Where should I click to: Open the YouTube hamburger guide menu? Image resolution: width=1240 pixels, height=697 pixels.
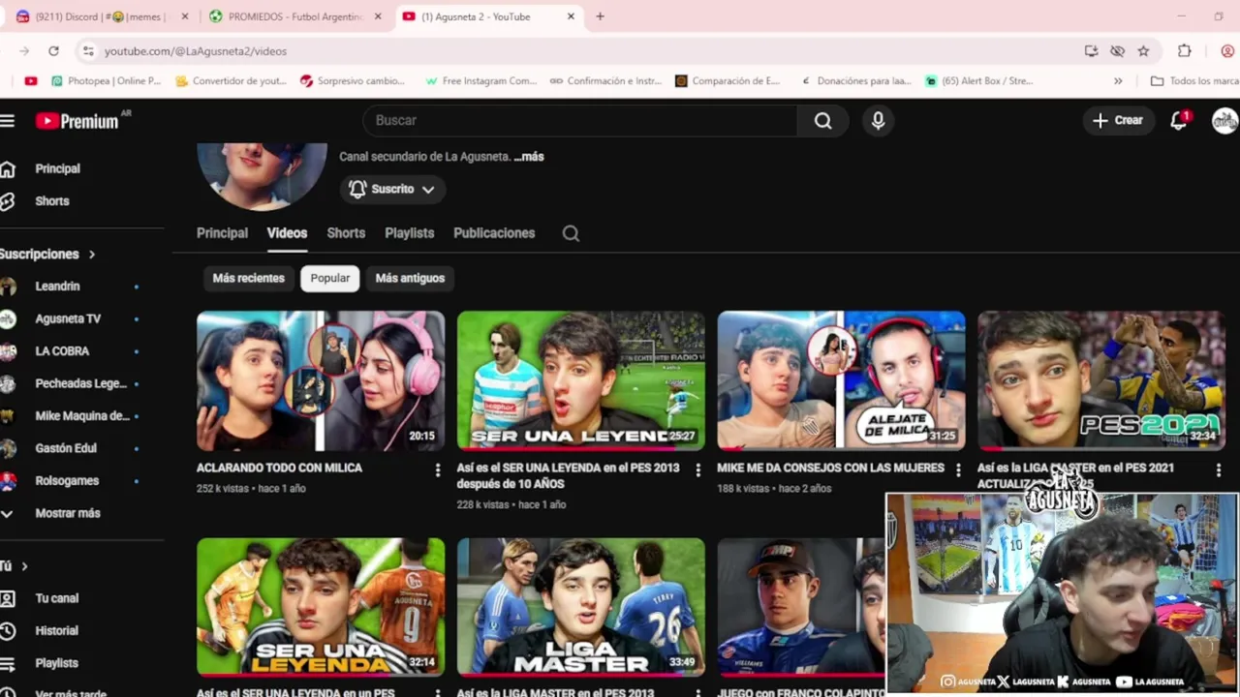coord(8,120)
